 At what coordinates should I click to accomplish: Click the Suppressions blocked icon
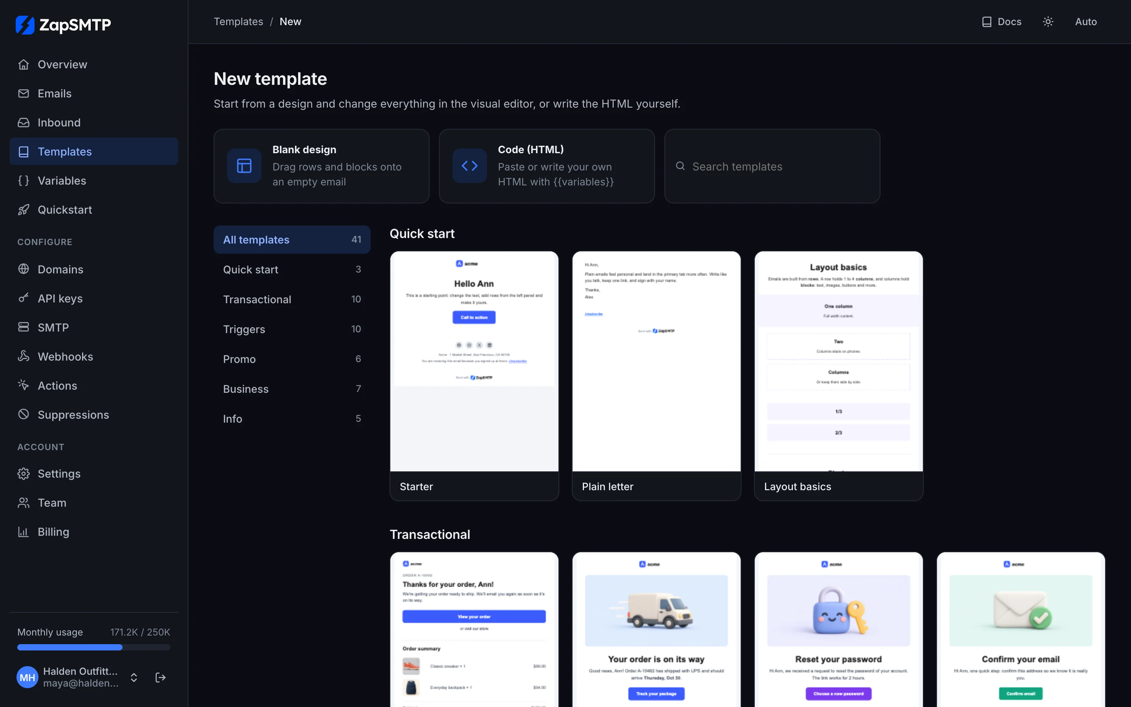(24, 414)
